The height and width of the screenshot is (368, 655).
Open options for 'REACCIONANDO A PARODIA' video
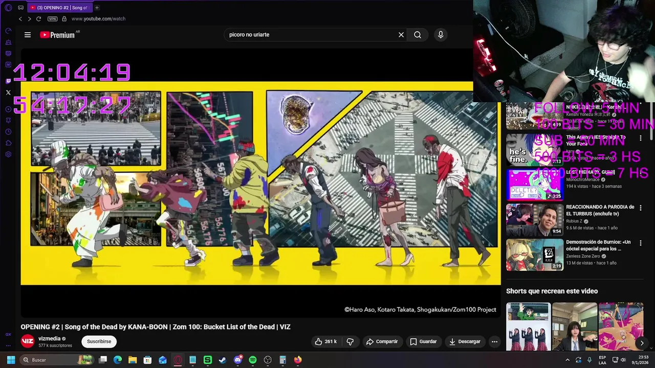coord(640,208)
